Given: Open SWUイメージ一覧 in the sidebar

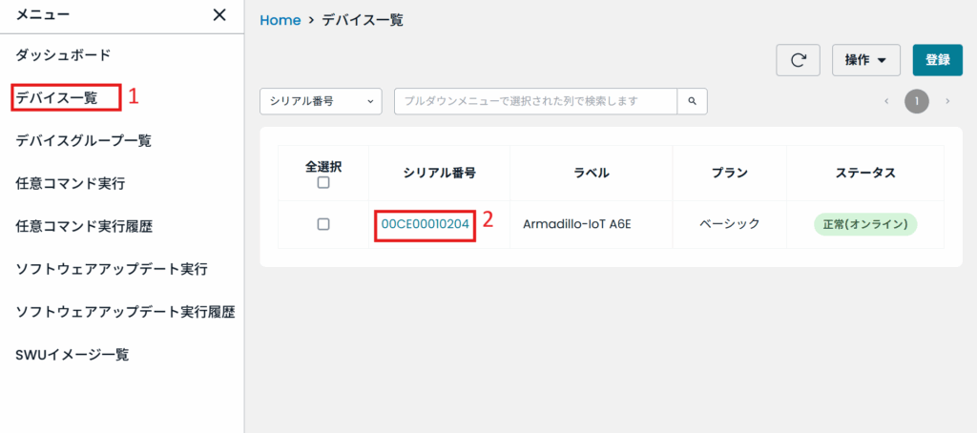Looking at the screenshot, I should tap(73, 355).
